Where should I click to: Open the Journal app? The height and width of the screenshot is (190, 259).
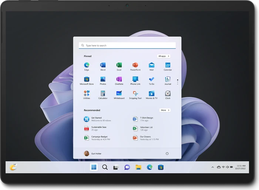point(168,81)
